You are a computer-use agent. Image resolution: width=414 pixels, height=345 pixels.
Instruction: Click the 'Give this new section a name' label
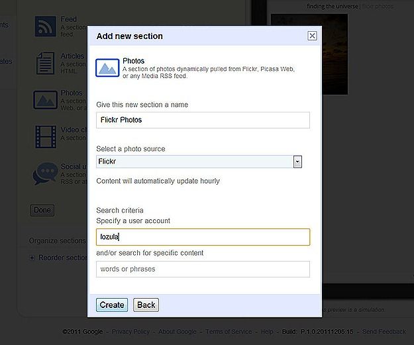pos(142,105)
